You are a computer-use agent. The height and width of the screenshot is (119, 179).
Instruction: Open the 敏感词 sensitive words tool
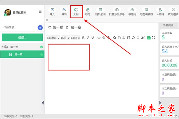pyautogui.click(x=132, y=12)
